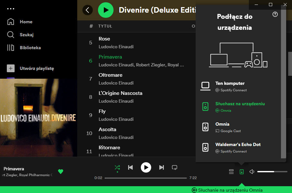Click the laptop icon for Ten komputer
292x193 pixels.
[x=205, y=86]
